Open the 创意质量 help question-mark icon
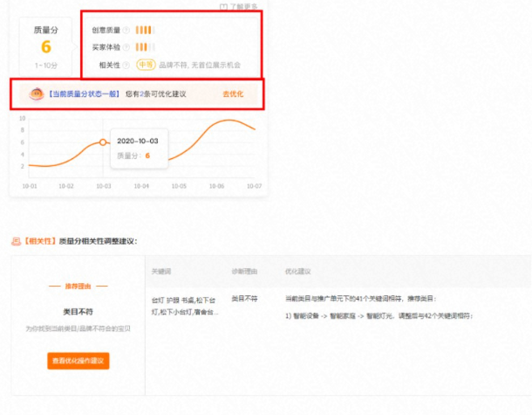 [126, 31]
